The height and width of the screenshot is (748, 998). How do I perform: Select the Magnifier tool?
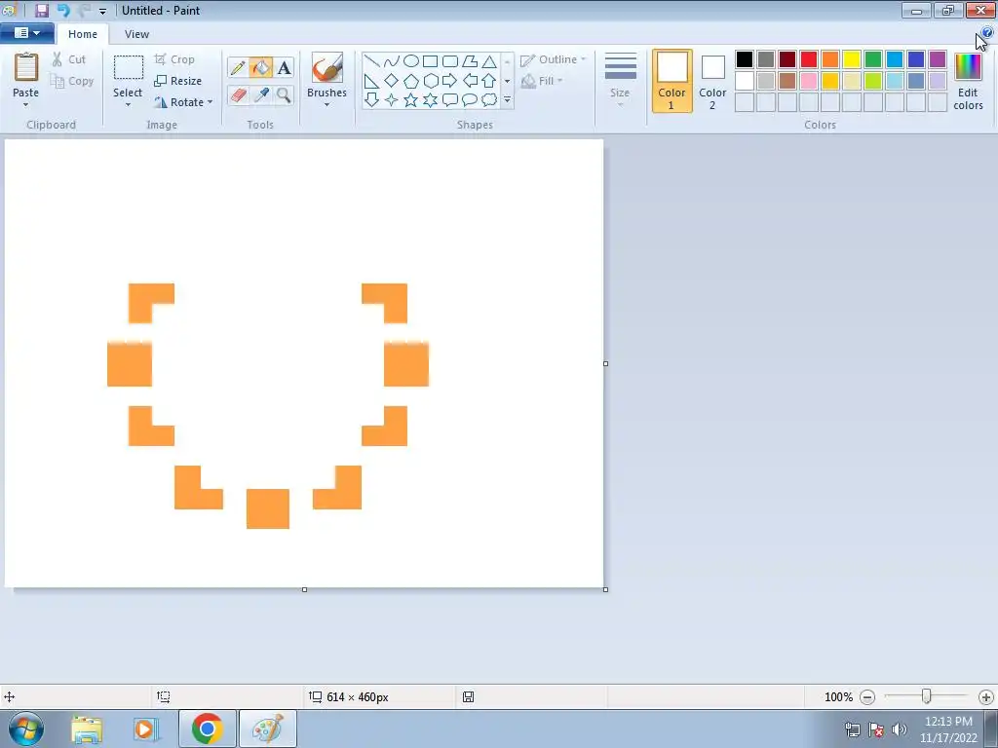tap(284, 95)
